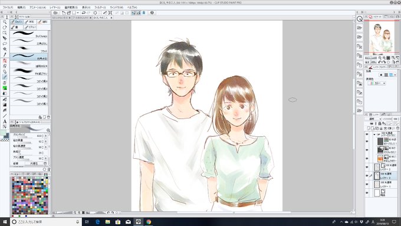Hide the レイヤー 3 layer

[x=367, y=167]
